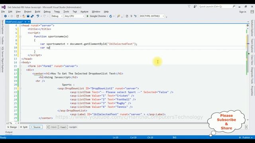255x143 pixels.
Task: Click the Redo toolbar icon
Action: pos(44,16)
